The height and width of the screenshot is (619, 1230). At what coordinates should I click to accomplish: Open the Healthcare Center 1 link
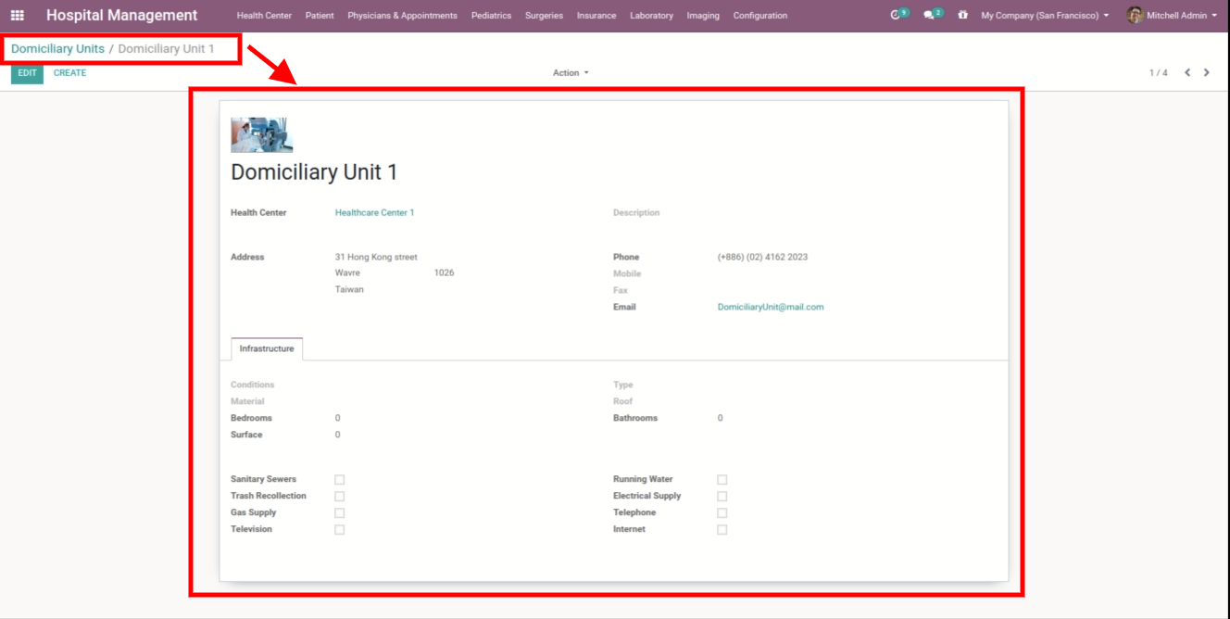click(x=374, y=213)
